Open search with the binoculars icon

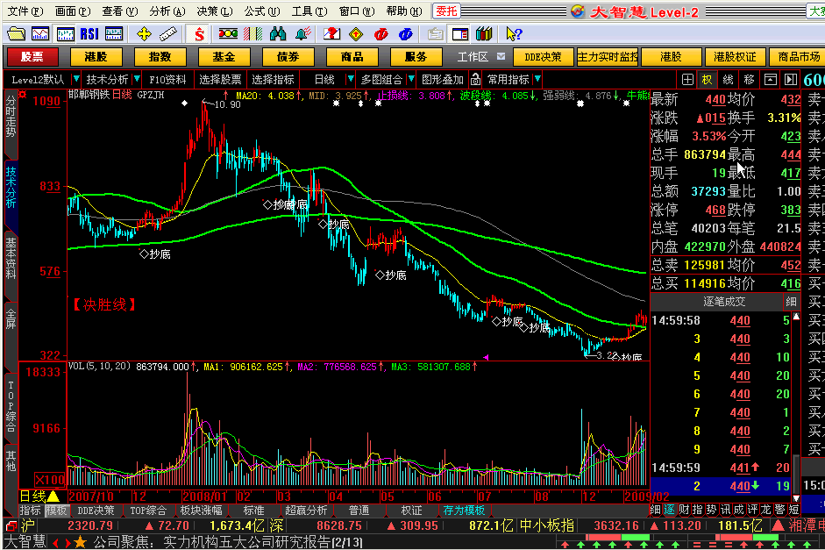278,34
